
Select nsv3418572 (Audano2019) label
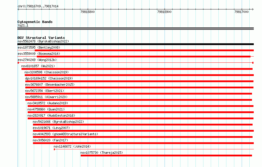click(x=48, y=103)
